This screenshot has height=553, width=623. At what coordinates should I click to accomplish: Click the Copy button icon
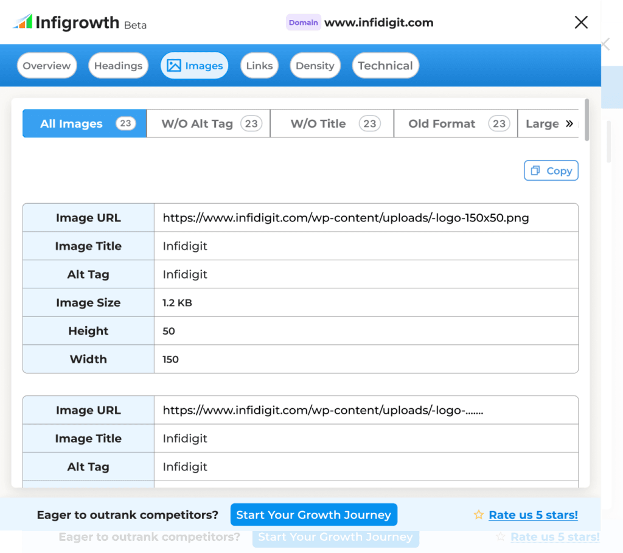point(535,171)
